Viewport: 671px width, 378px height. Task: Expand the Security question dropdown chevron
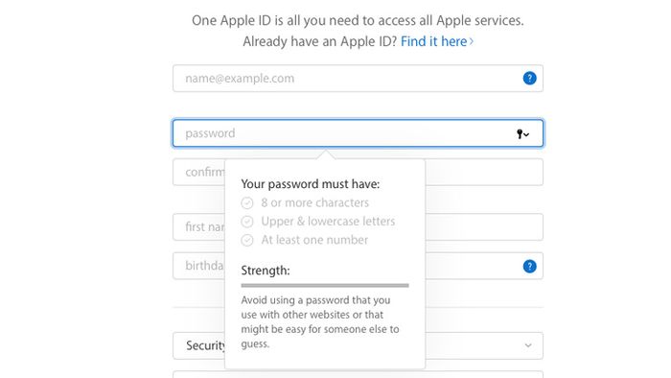[x=528, y=345]
